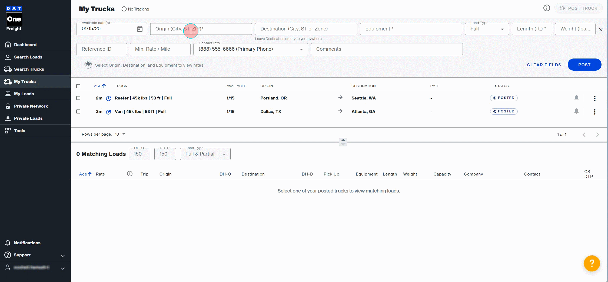
Task: Go to Search Loads in sidebar
Action: pyautogui.click(x=35, y=57)
